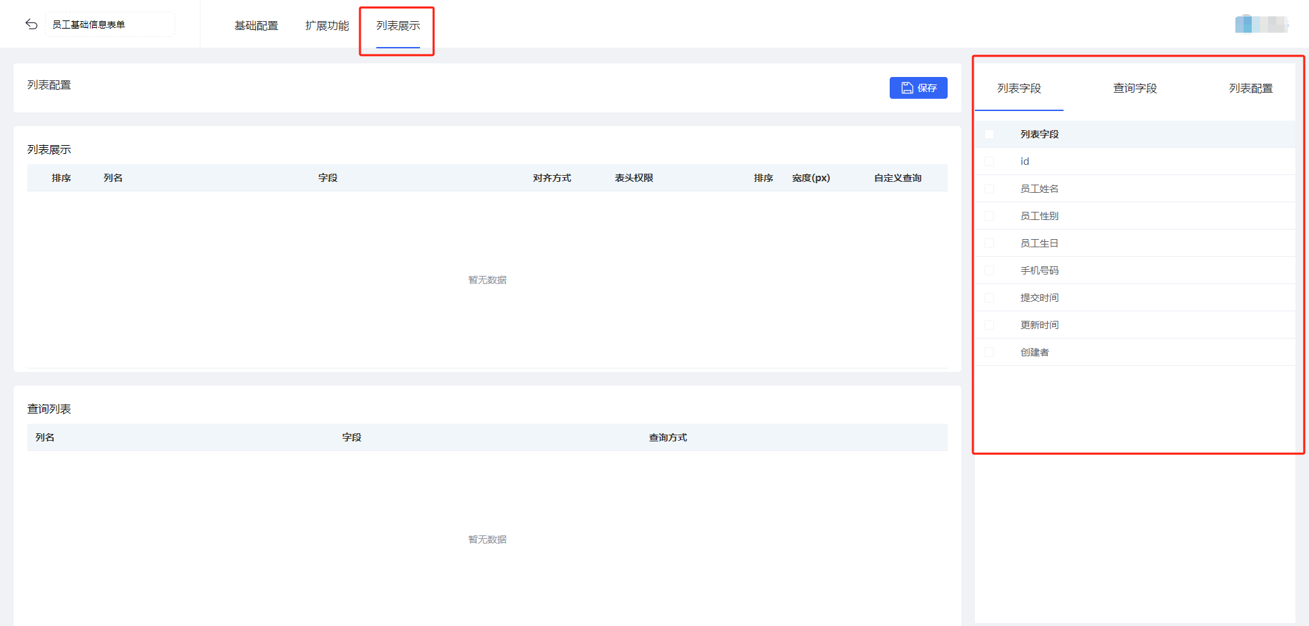Switch to the 扩展功能 tab
The width and height of the screenshot is (1309, 626).
tap(327, 26)
